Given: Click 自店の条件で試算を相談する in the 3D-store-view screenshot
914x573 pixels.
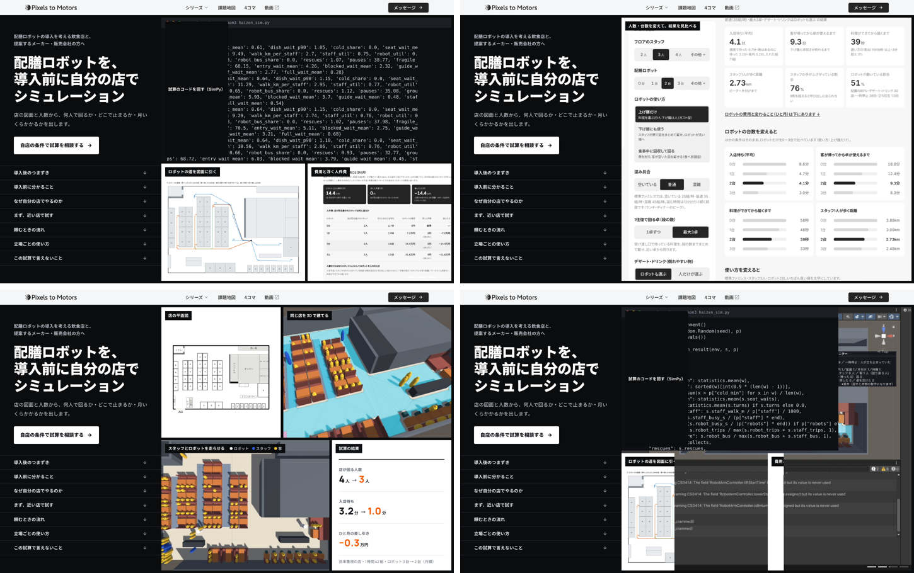Looking at the screenshot, I should 56,435.
